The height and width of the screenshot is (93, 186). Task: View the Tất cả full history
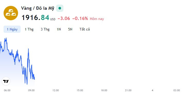[84, 29]
